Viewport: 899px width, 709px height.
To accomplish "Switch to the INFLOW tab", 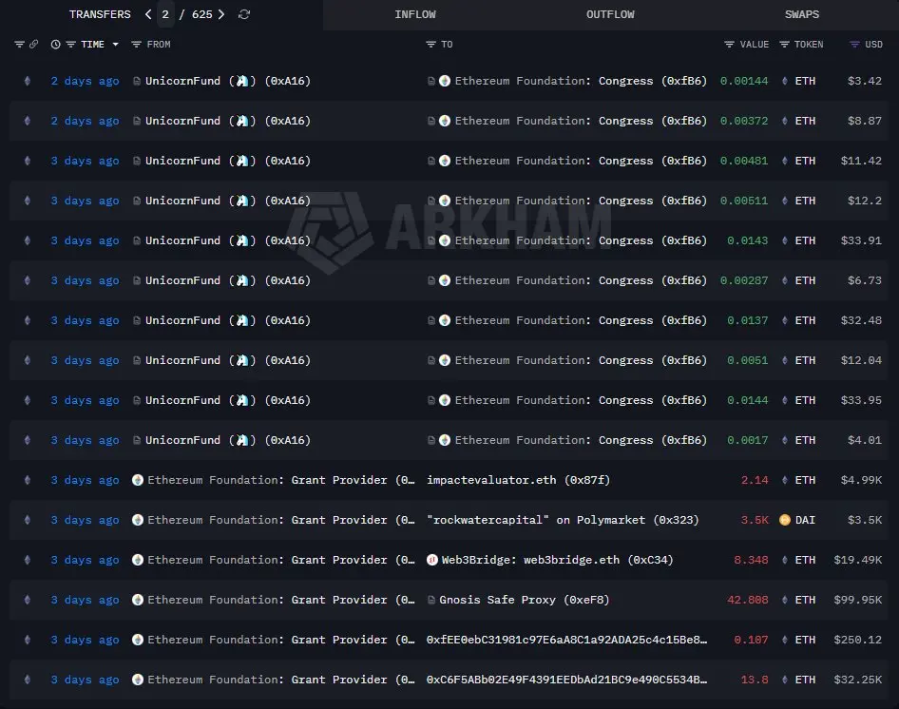I will pyautogui.click(x=415, y=14).
